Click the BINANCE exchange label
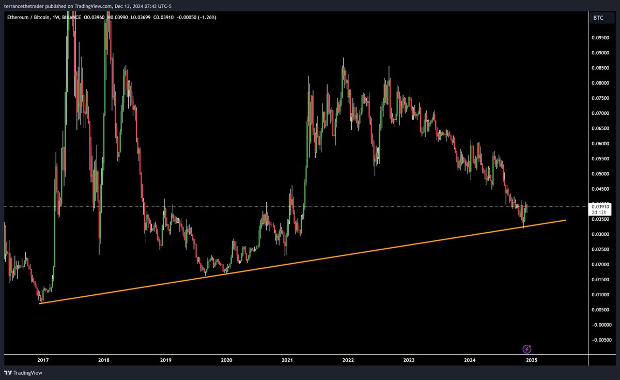Image resolution: width=620 pixels, height=380 pixels. coord(71,18)
